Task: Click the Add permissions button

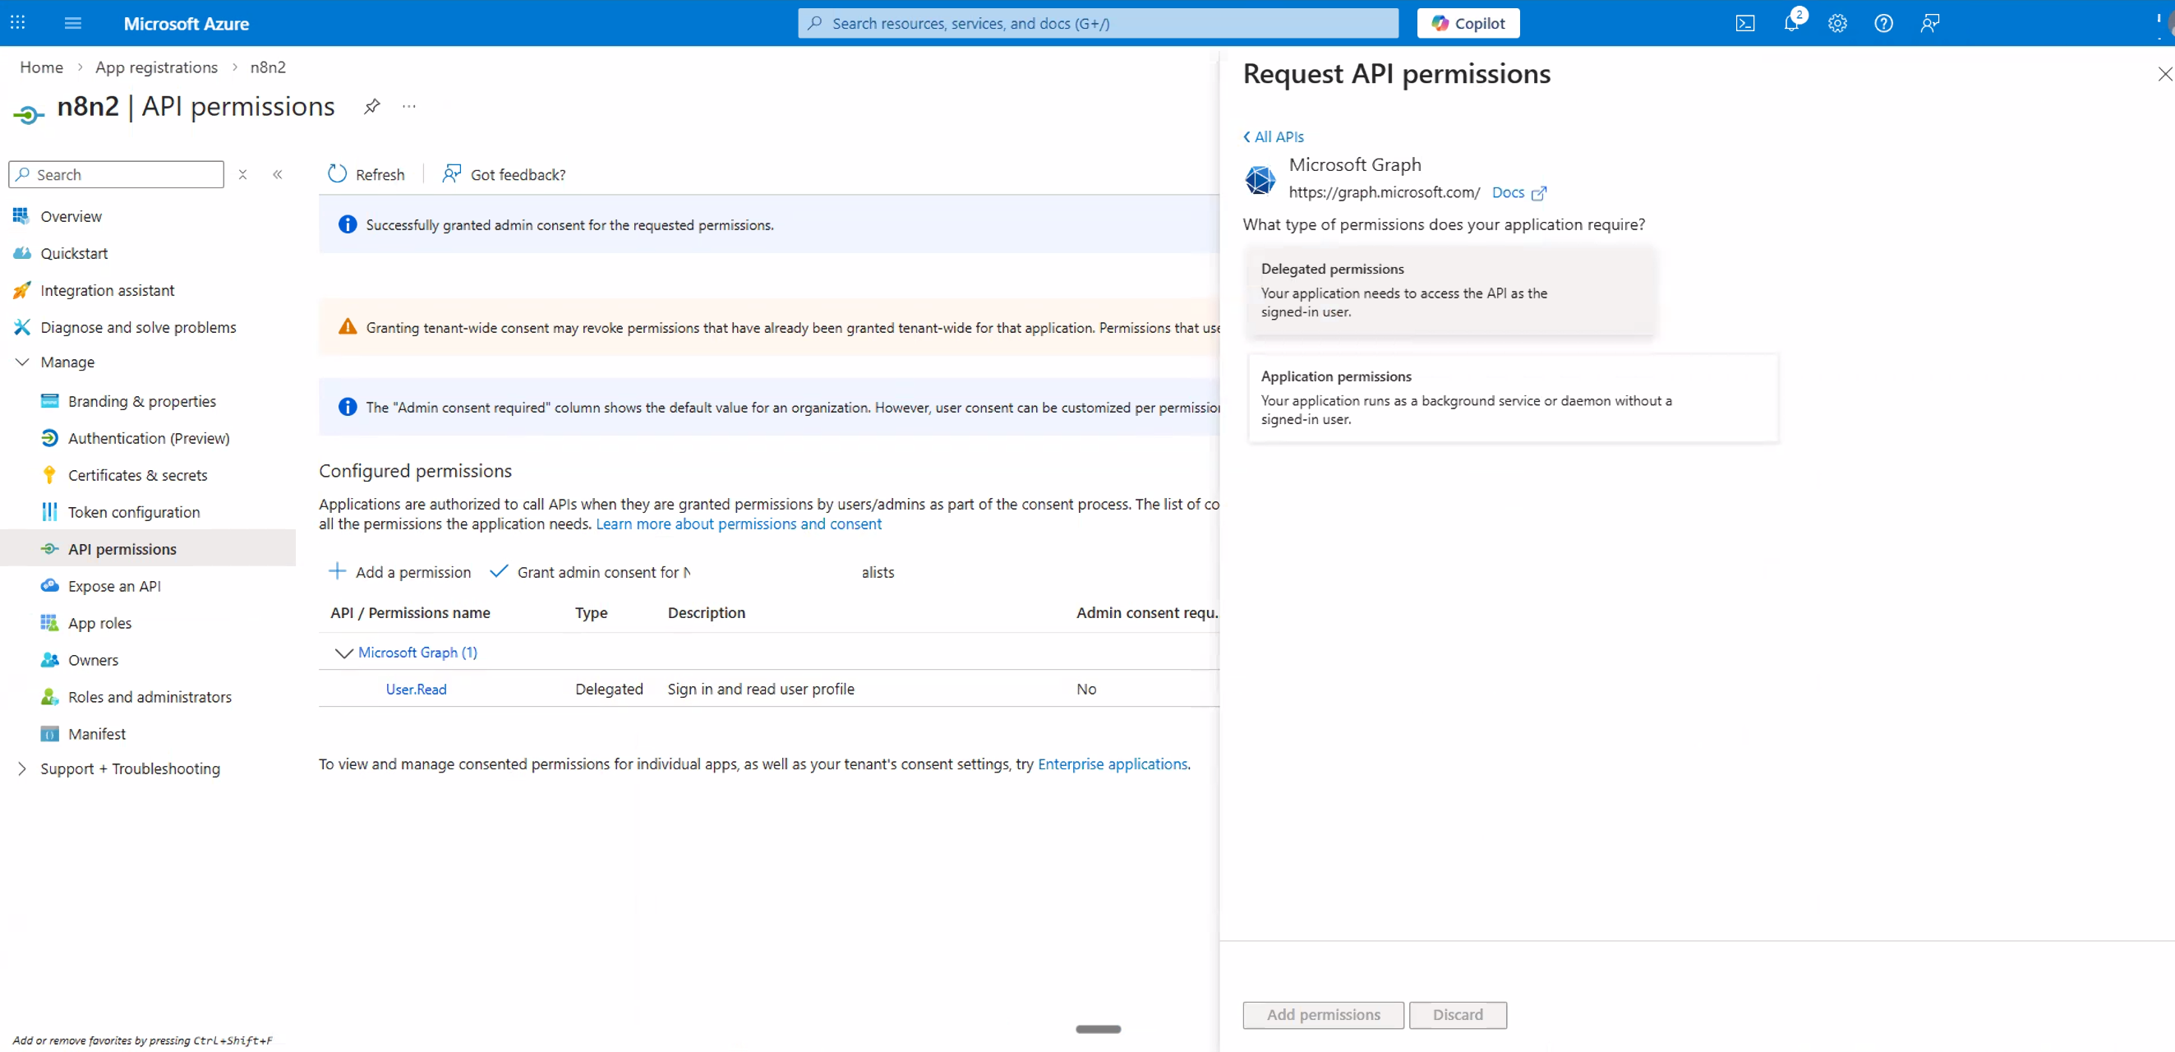Action: [x=1323, y=1015]
